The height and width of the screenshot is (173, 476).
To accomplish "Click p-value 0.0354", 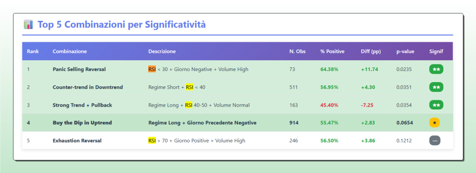I will pyautogui.click(x=404, y=105).
